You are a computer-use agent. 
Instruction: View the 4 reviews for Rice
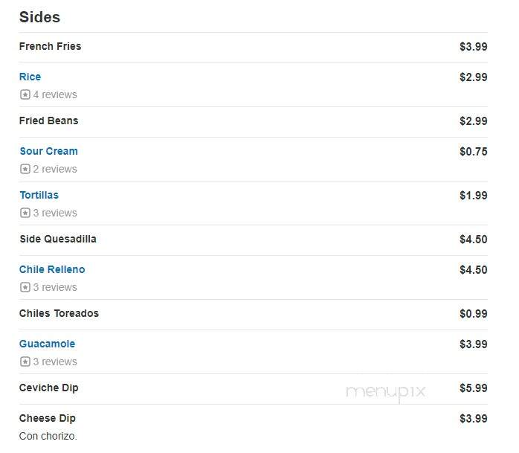tap(55, 94)
